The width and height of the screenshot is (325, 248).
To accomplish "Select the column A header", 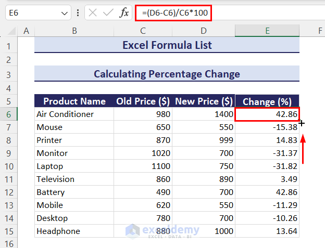I will point(26,32).
